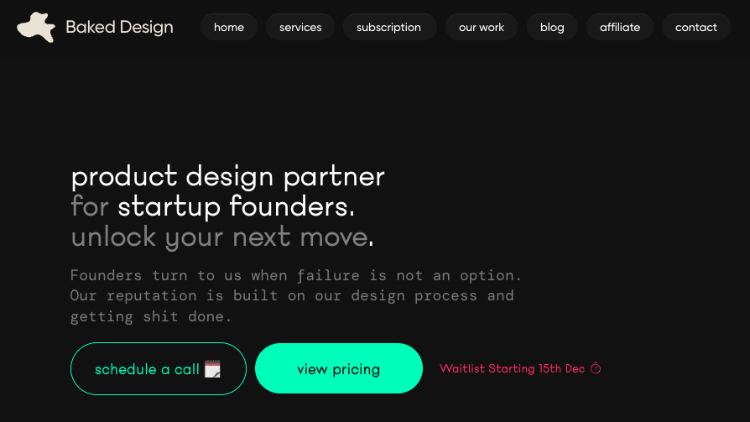Click the 'schedule a call' button text
Viewport: 750px width, 422px height.
pyautogui.click(x=147, y=369)
